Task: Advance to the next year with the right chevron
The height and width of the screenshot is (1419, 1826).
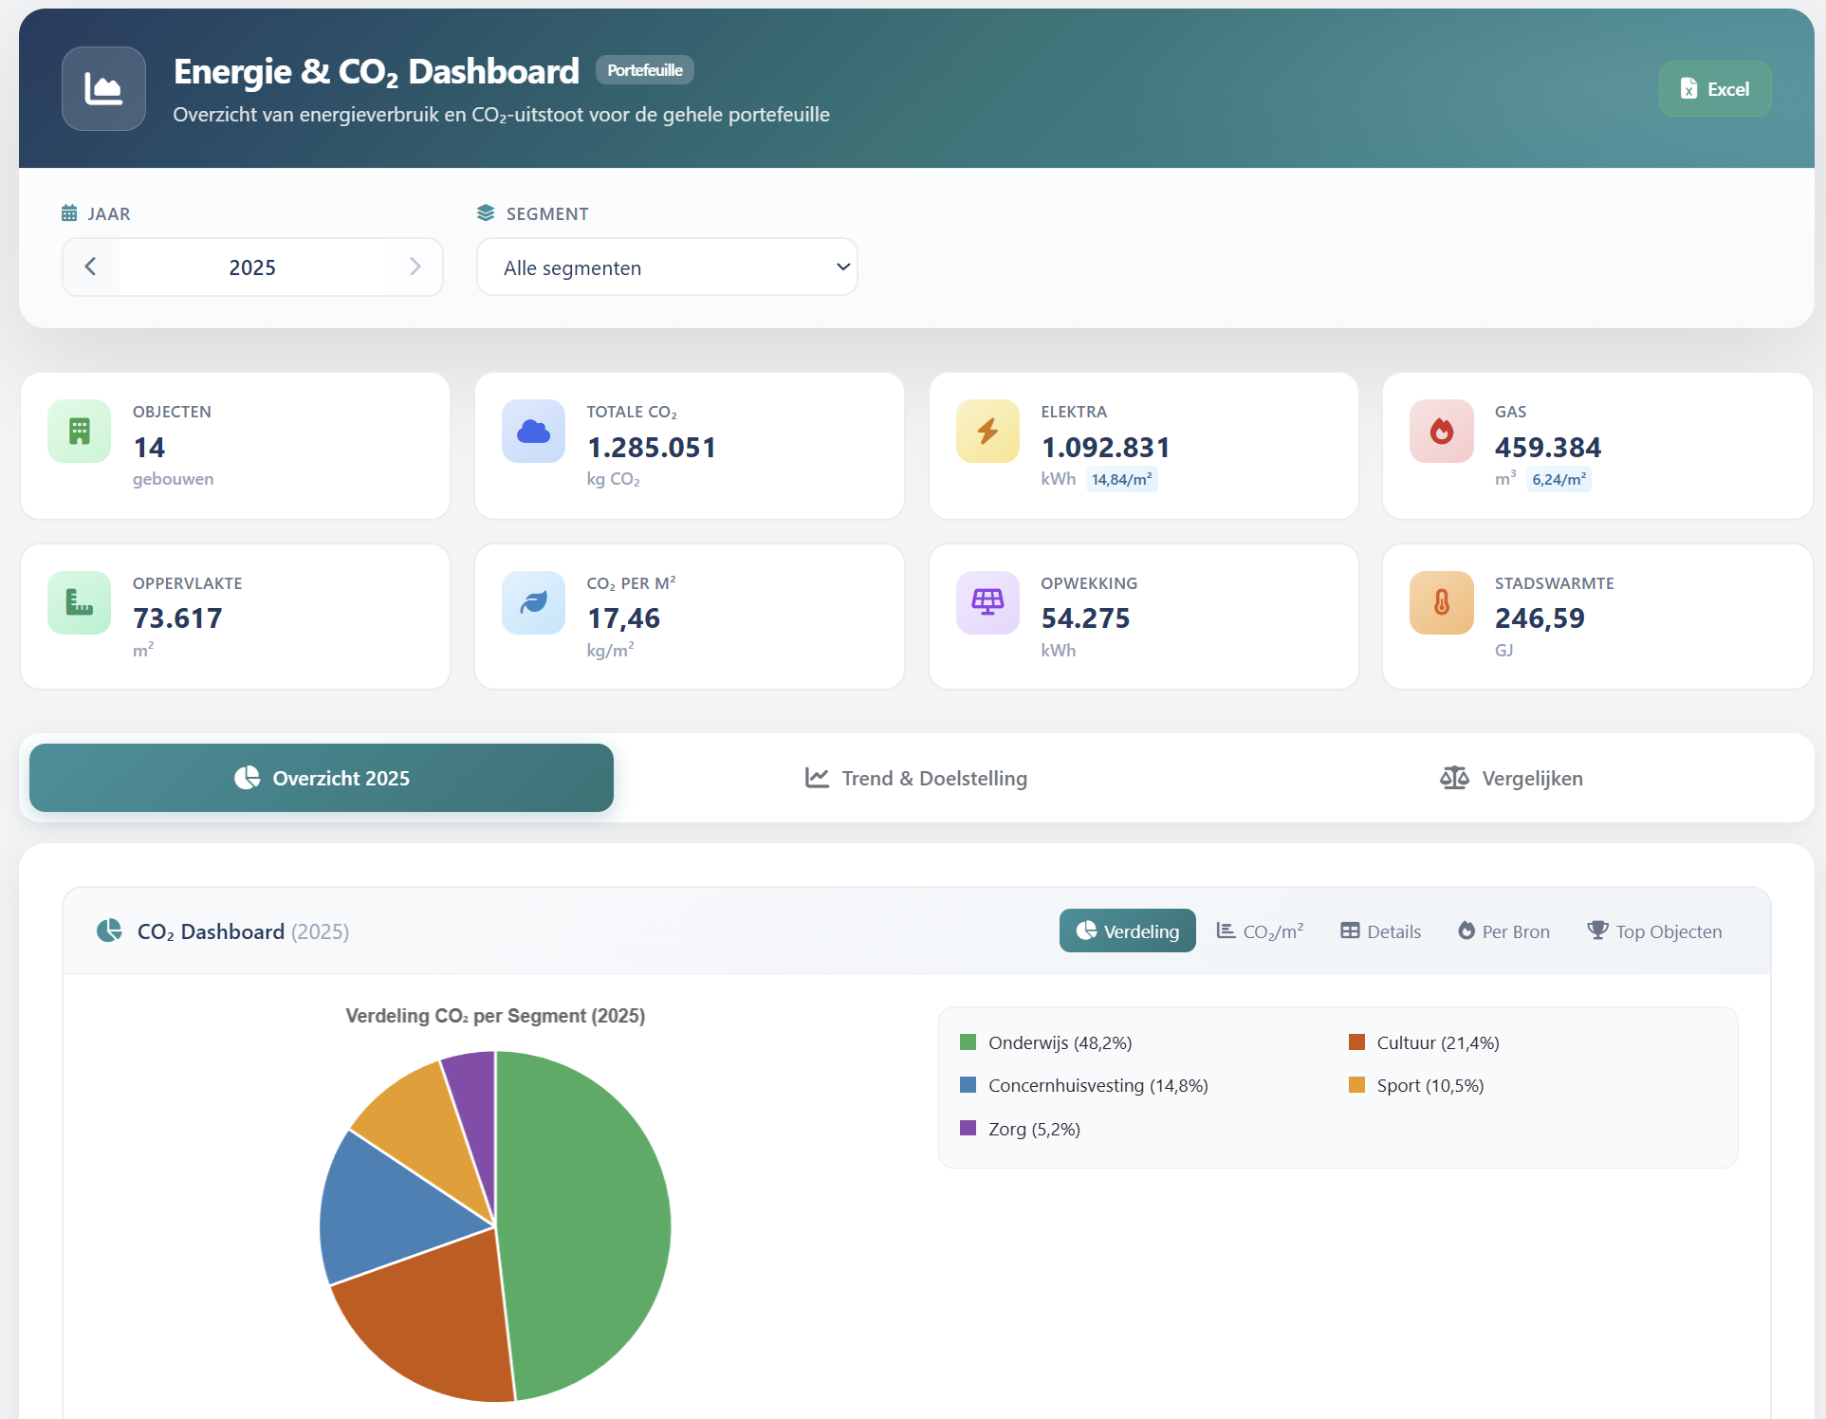Action: coord(415,267)
